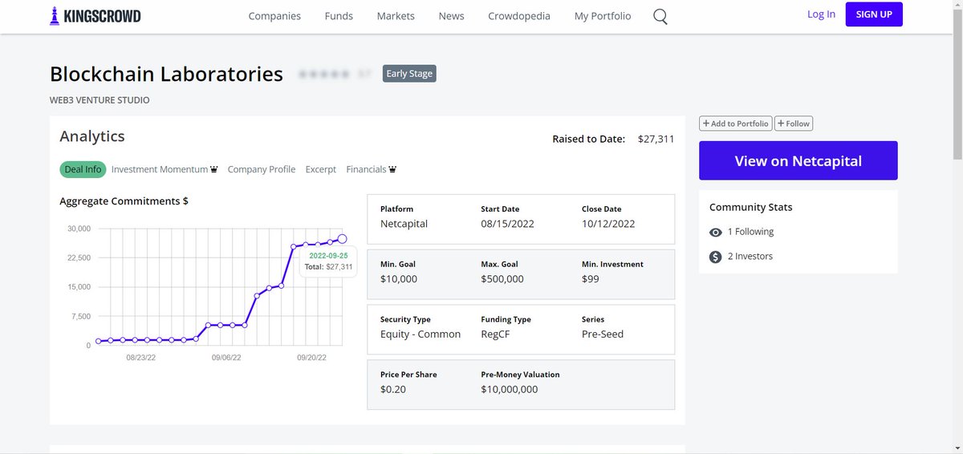Click the 08/23/22 axis label
This screenshot has width=963, height=454.
click(141, 358)
